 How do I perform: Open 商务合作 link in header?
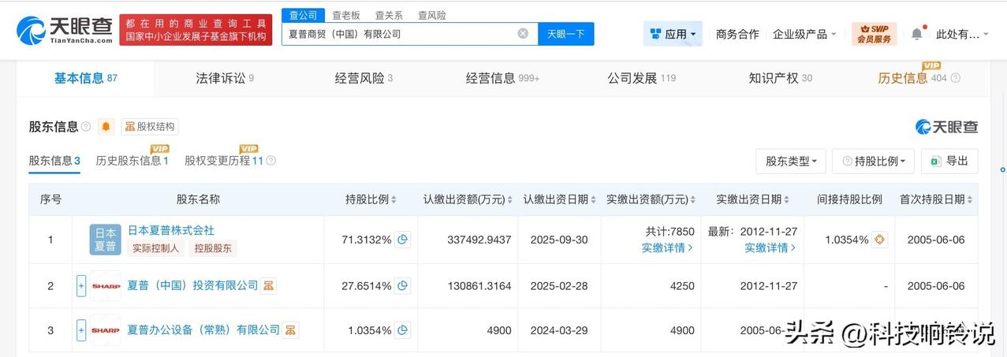(x=737, y=34)
